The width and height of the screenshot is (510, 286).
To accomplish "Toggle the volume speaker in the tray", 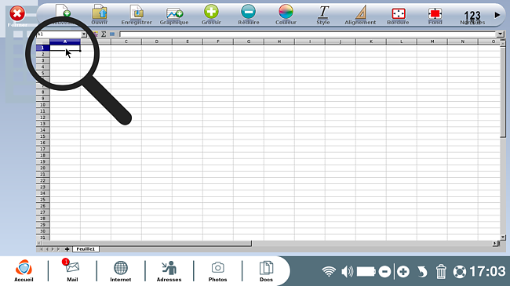I will pyautogui.click(x=348, y=271).
